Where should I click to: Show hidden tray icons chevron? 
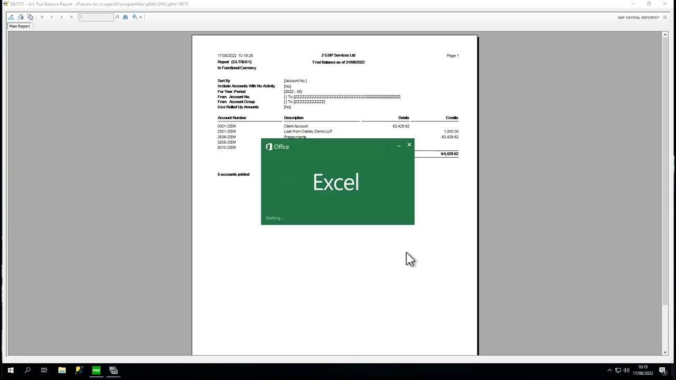click(x=609, y=370)
